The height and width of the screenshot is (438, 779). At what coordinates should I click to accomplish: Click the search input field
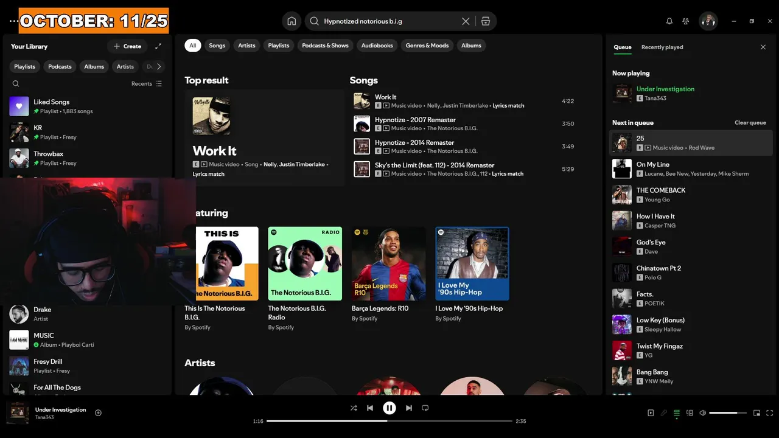(389, 21)
